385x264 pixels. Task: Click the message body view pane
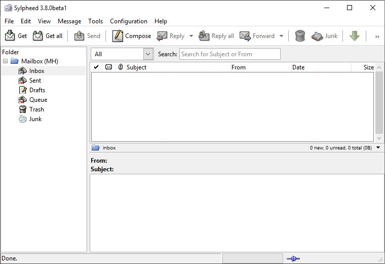pyautogui.click(x=237, y=213)
